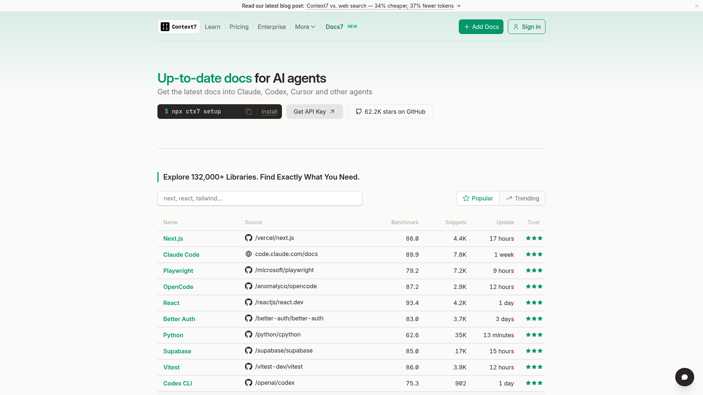Open the Install link in command box
Screen dimensions: 703x395
[269, 112]
